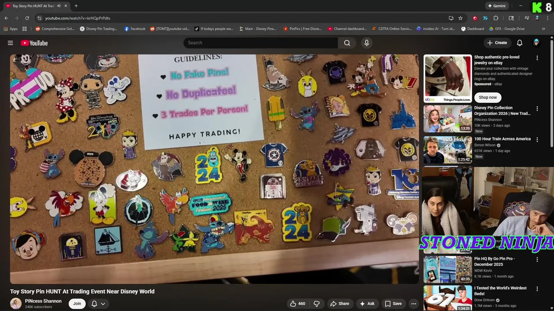Mute the tab's audio speaker icon
Screen dimensions: 554x311
point(58,6)
